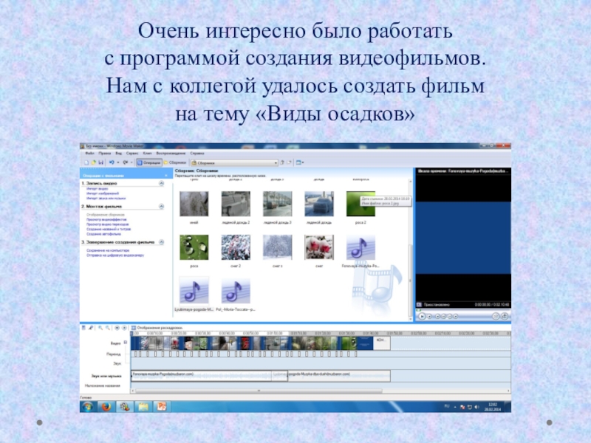Click the Save Project floppy icon
The width and height of the screenshot is (591, 443).
tap(100, 162)
